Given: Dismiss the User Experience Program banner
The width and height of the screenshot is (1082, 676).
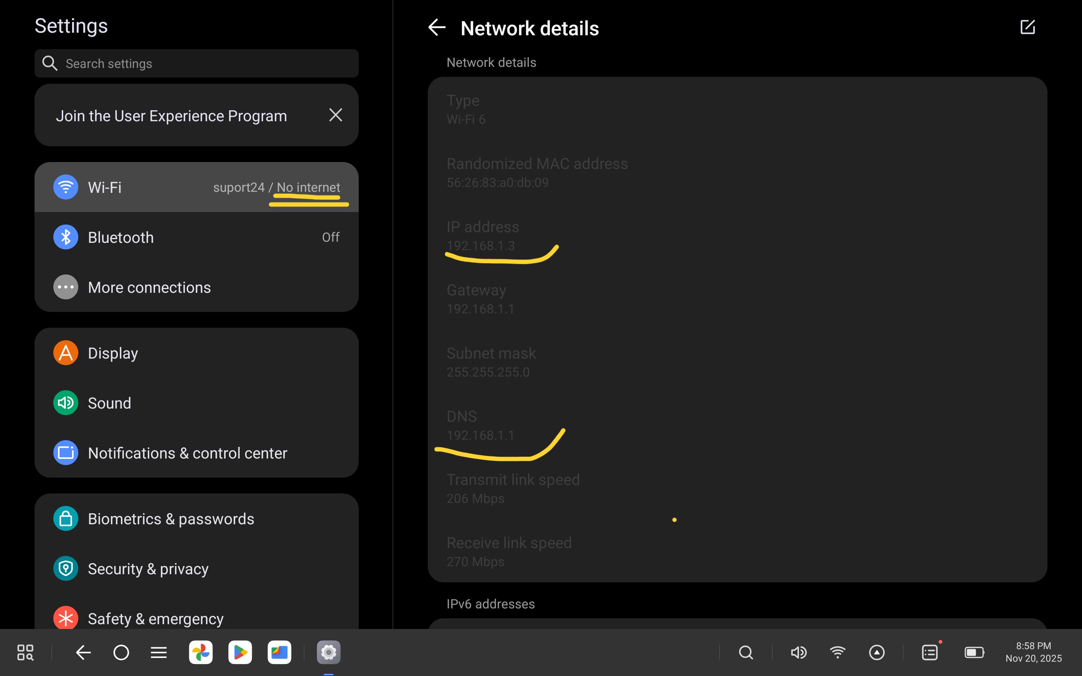Looking at the screenshot, I should tap(335, 115).
